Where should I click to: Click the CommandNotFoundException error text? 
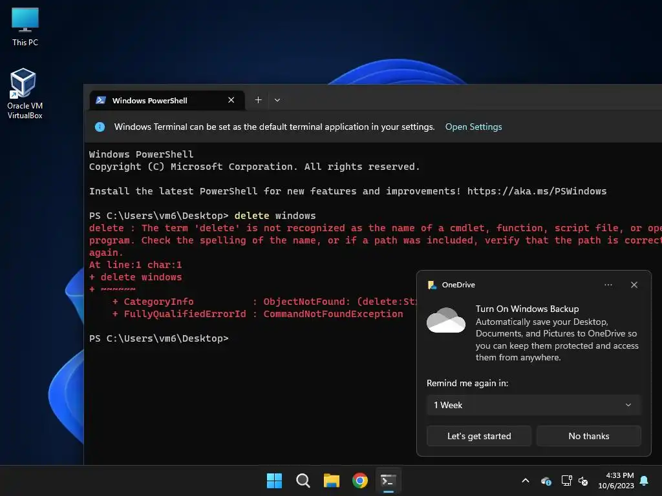(333, 314)
